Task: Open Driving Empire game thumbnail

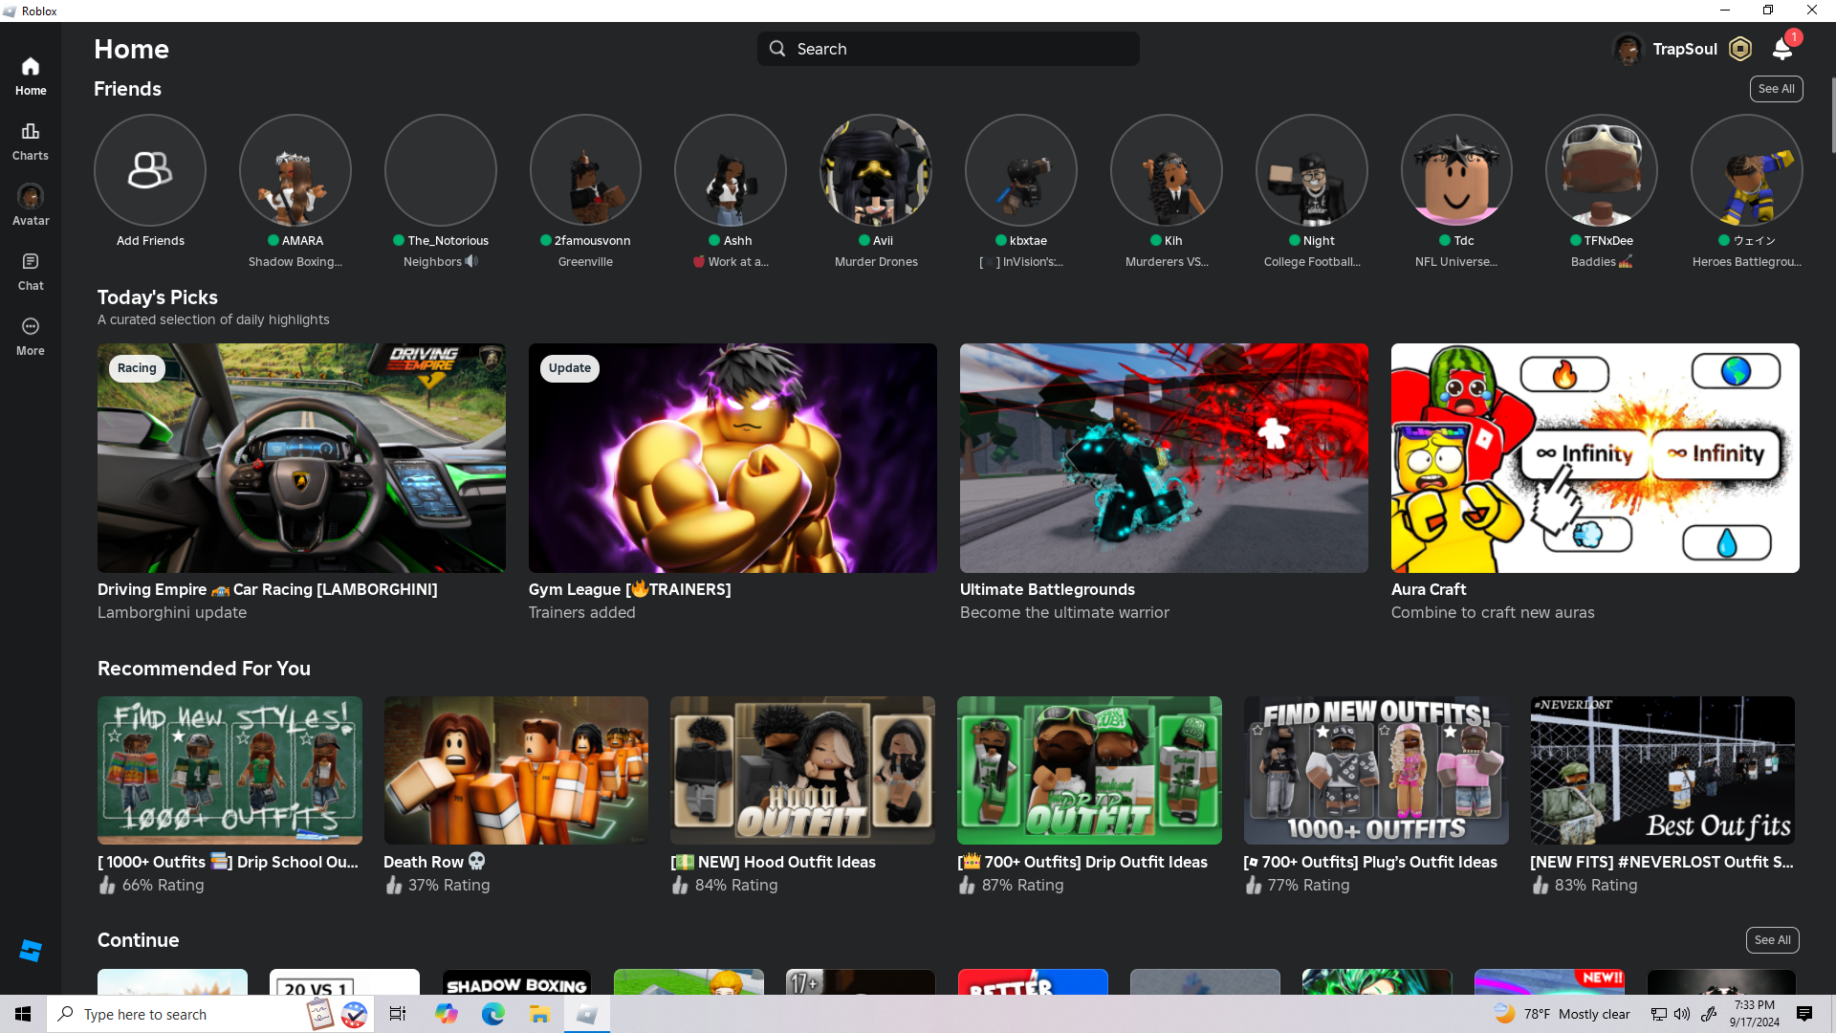Action: (x=301, y=458)
